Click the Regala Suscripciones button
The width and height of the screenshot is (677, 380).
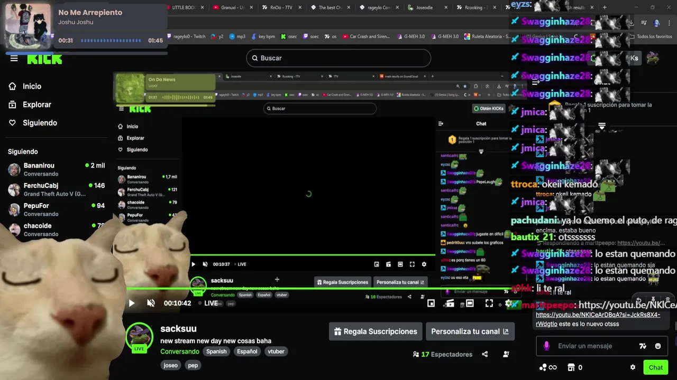376,331
